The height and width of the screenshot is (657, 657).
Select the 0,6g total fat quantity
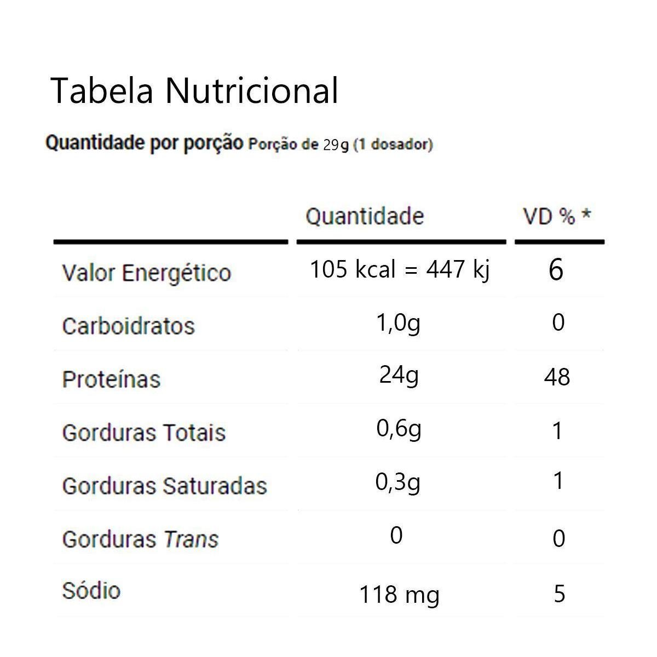(399, 429)
